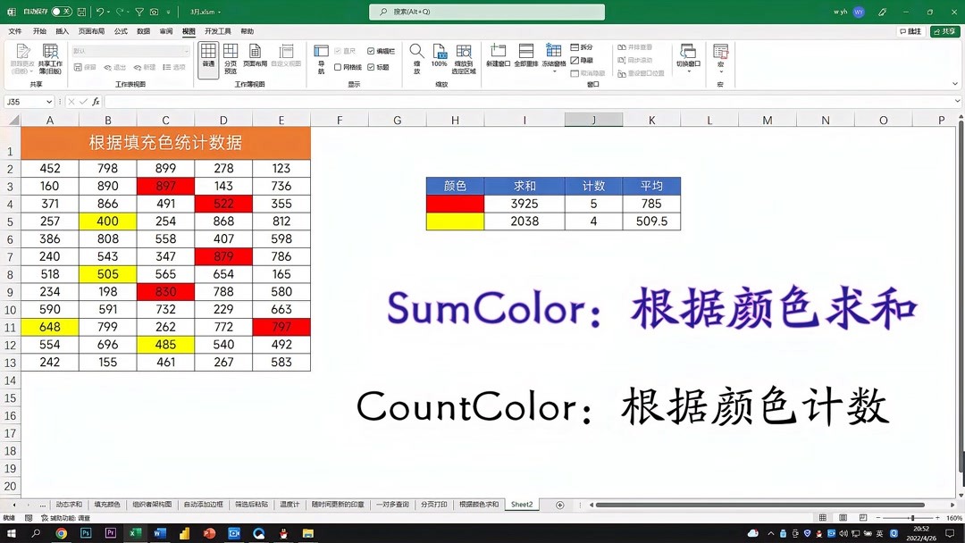Switch to the Developer ribbon tab
Screen dimensions: 965x543
coord(218,30)
